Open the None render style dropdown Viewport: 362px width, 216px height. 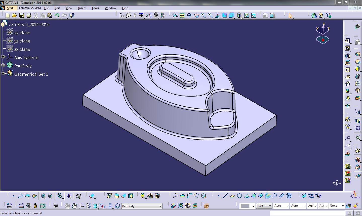(343, 206)
